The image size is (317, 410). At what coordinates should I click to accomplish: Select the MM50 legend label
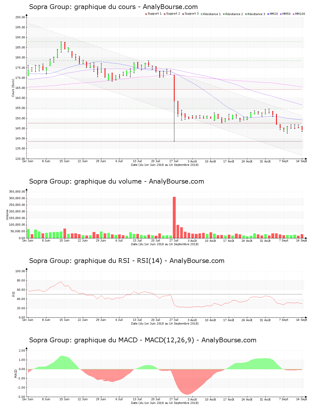286,14
